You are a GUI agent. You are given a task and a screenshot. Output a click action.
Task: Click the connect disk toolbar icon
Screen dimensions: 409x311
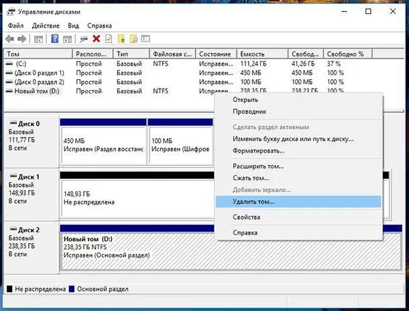pyautogui.click(x=84, y=39)
